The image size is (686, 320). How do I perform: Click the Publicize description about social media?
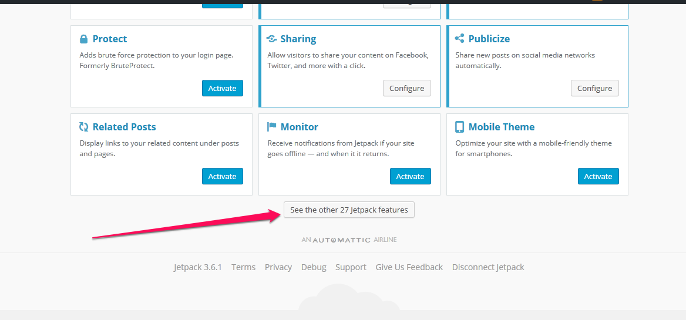[525, 60]
